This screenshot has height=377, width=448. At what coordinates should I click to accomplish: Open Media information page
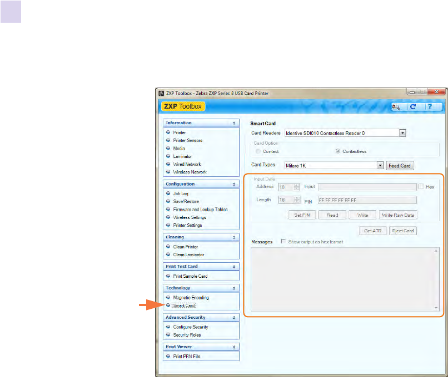click(x=179, y=148)
